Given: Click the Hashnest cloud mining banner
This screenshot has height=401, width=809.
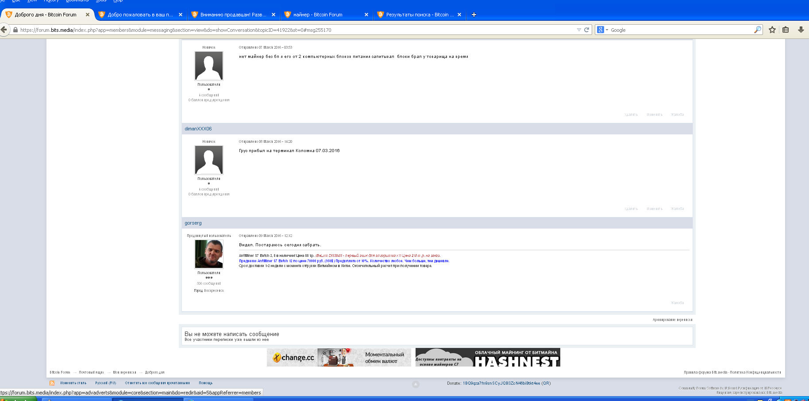Looking at the screenshot, I should 488,357.
